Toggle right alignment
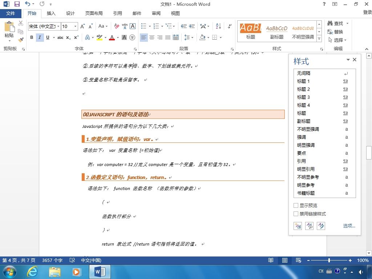The height and width of the screenshot is (279, 372). 160,37
